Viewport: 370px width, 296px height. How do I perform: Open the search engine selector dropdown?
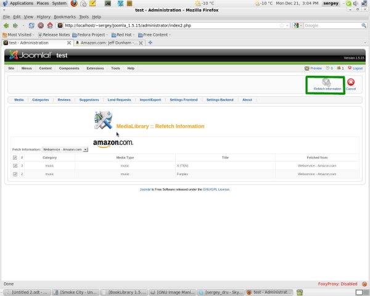pyautogui.click(x=297, y=25)
